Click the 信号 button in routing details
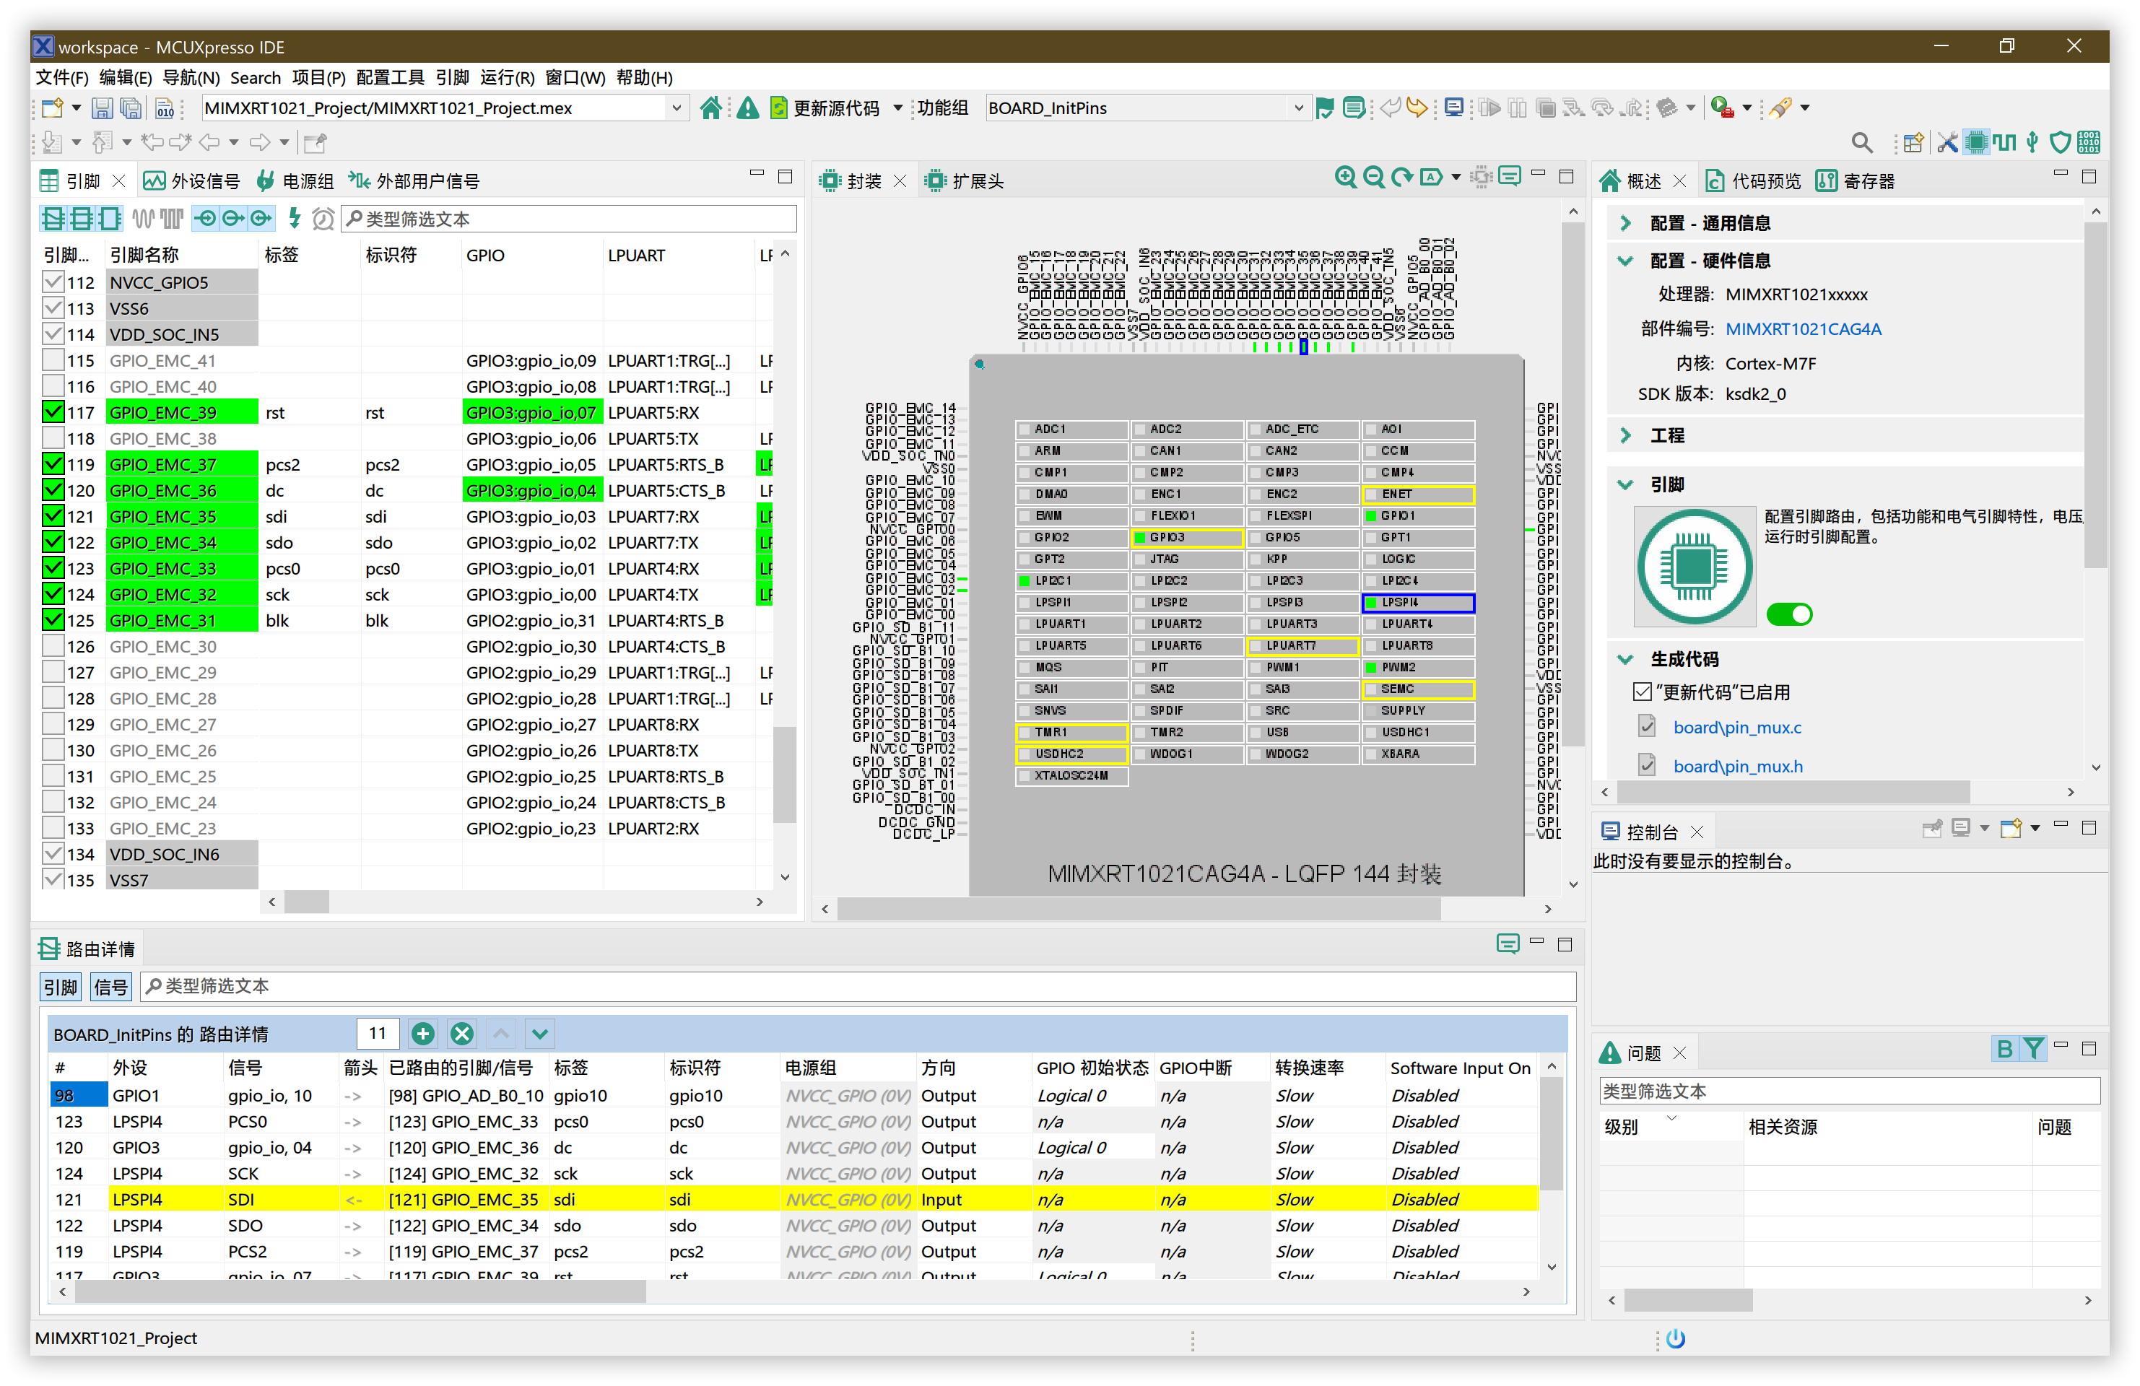 point(110,987)
